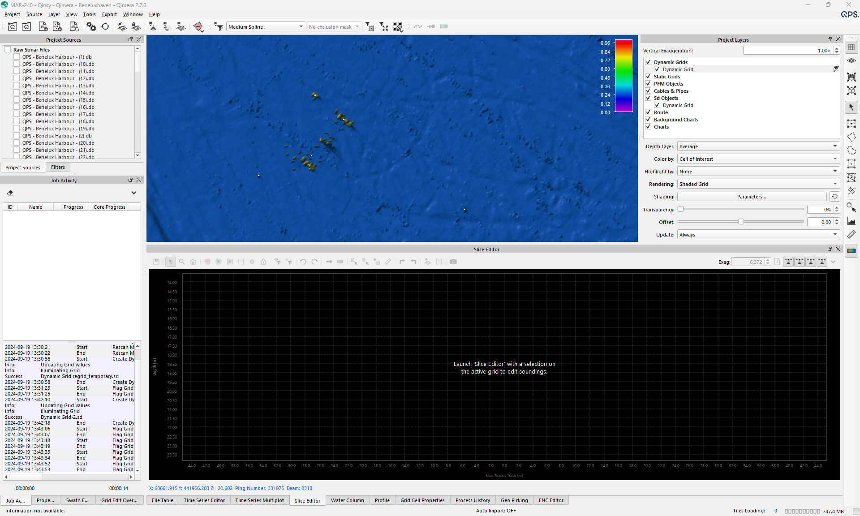
Task: Take a snapshot with the camera icon
Action: point(453,262)
